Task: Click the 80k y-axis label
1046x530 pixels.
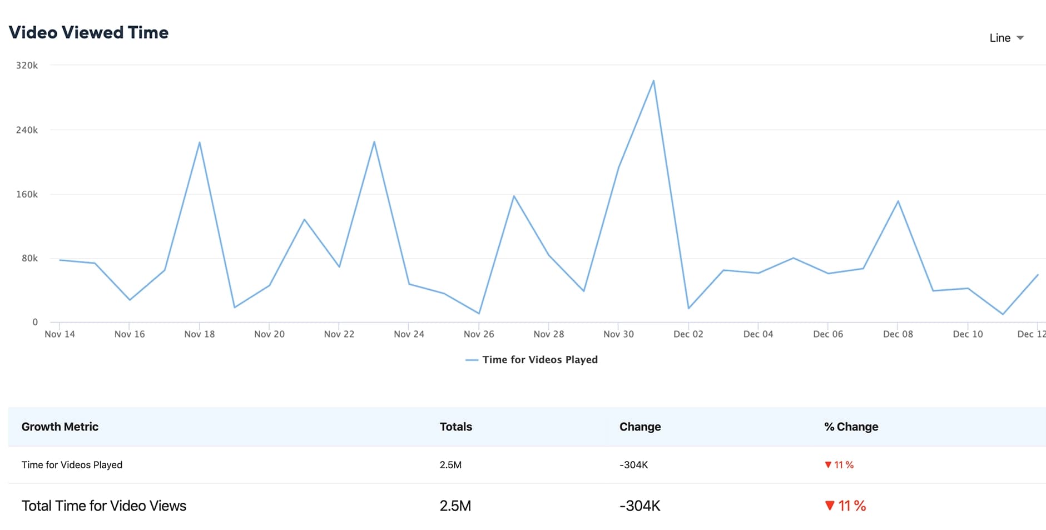Action: pyautogui.click(x=29, y=259)
